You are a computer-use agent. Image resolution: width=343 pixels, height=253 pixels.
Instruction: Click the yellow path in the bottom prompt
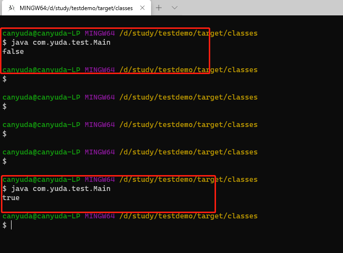189,216
